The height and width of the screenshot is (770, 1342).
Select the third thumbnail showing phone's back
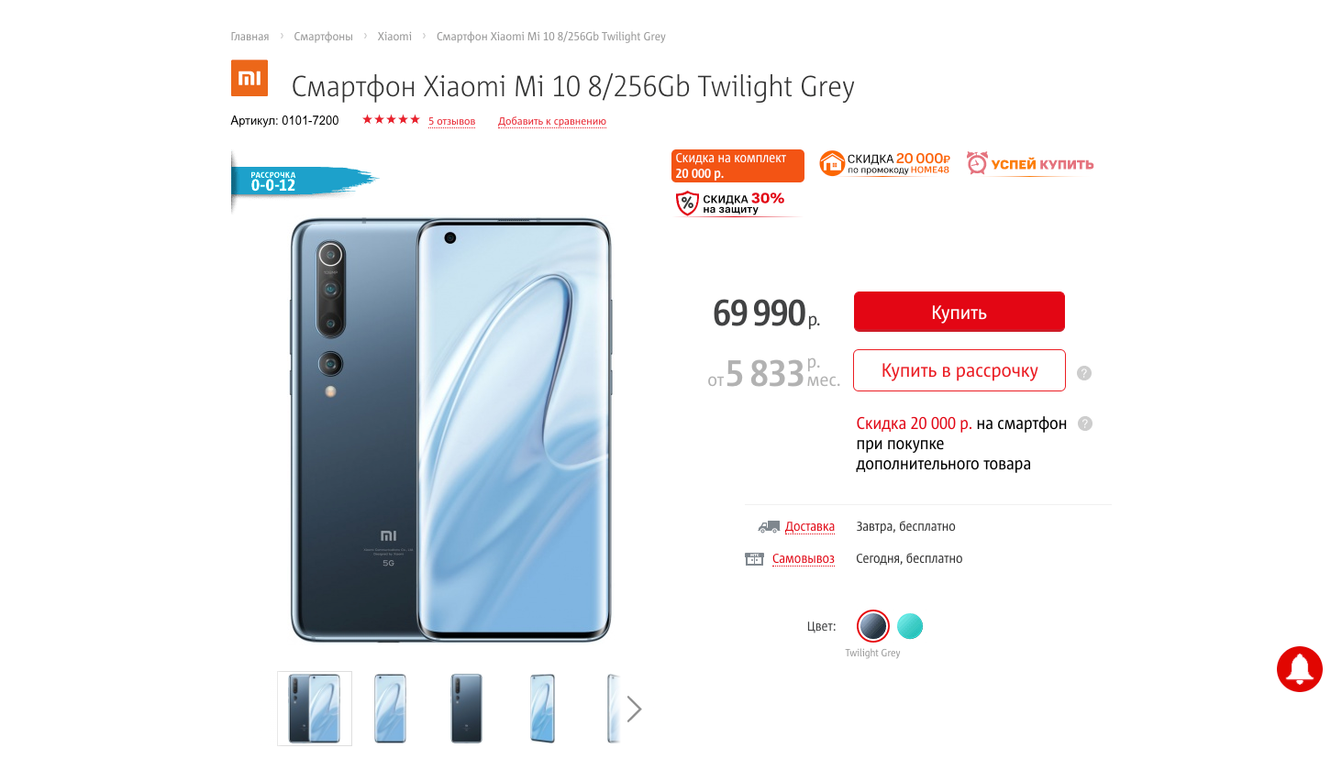pos(466,709)
